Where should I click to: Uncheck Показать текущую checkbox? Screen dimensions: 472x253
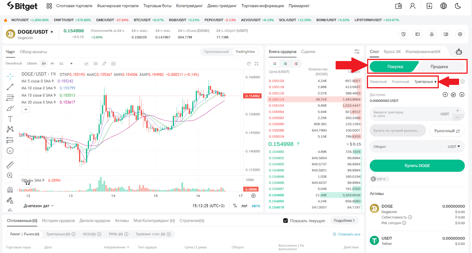(285, 221)
